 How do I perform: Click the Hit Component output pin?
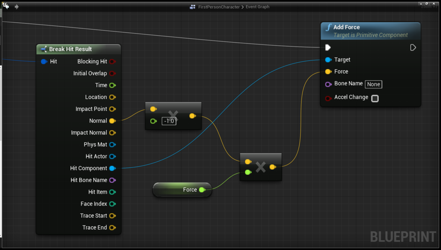click(112, 168)
